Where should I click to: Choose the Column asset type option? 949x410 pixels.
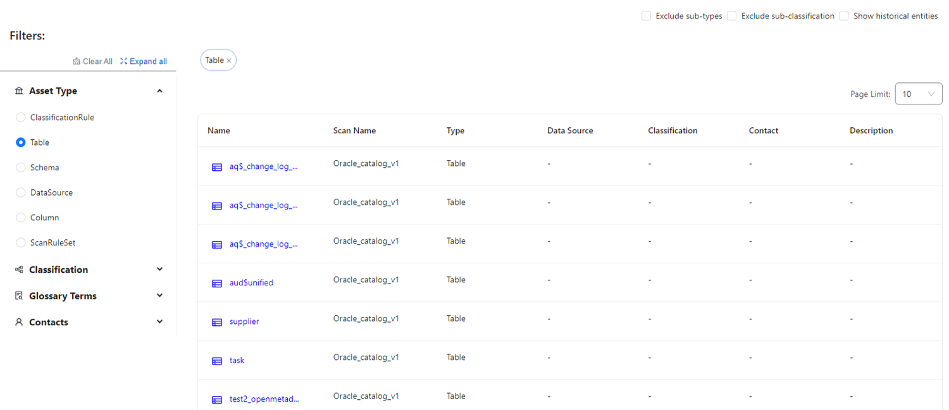click(21, 218)
